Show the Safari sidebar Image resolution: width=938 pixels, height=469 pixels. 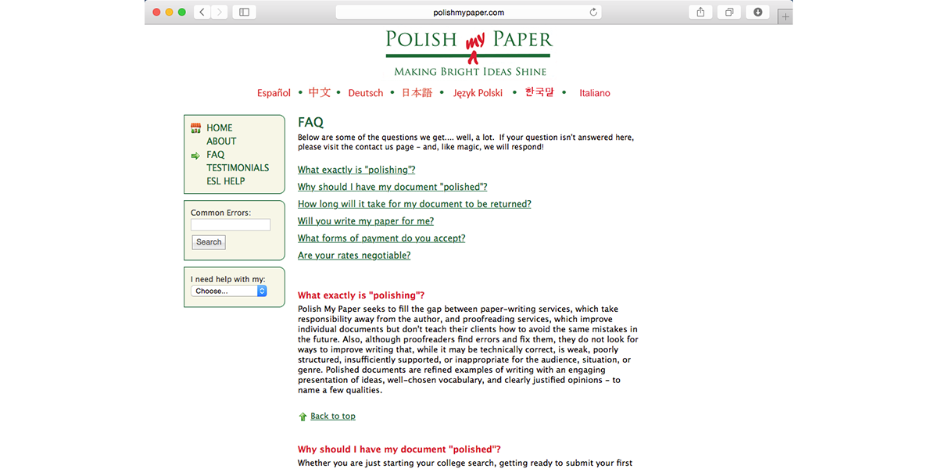coord(244,12)
